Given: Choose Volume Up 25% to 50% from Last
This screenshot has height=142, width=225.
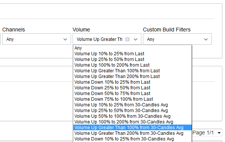Looking at the screenshot, I should [x=132, y=59].
